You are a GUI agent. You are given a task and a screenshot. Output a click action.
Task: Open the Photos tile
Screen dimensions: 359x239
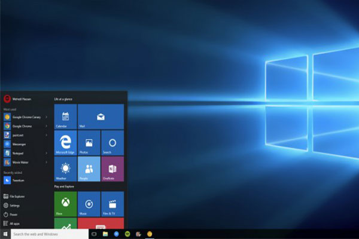pyautogui.click(x=89, y=143)
